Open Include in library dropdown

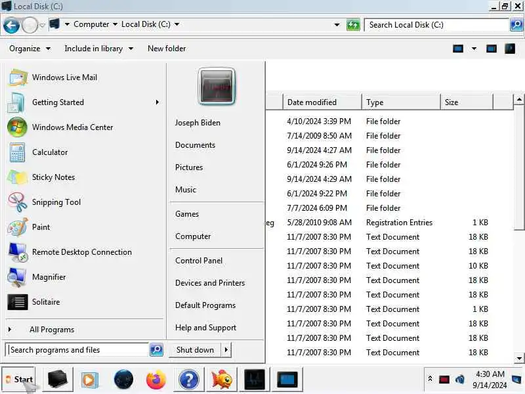pos(99,49)
